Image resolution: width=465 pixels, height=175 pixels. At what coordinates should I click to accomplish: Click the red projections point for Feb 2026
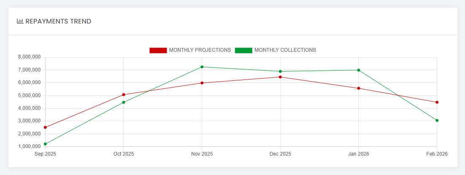[437, 102]
